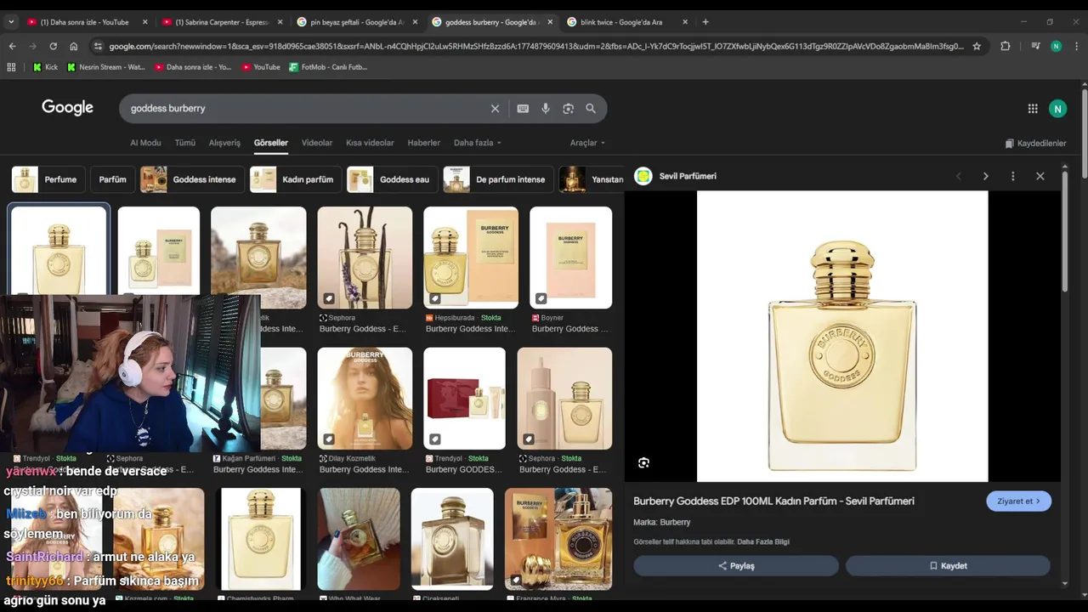
Task: Filter by De parfum intense chip
Action: tap(498, 179)
